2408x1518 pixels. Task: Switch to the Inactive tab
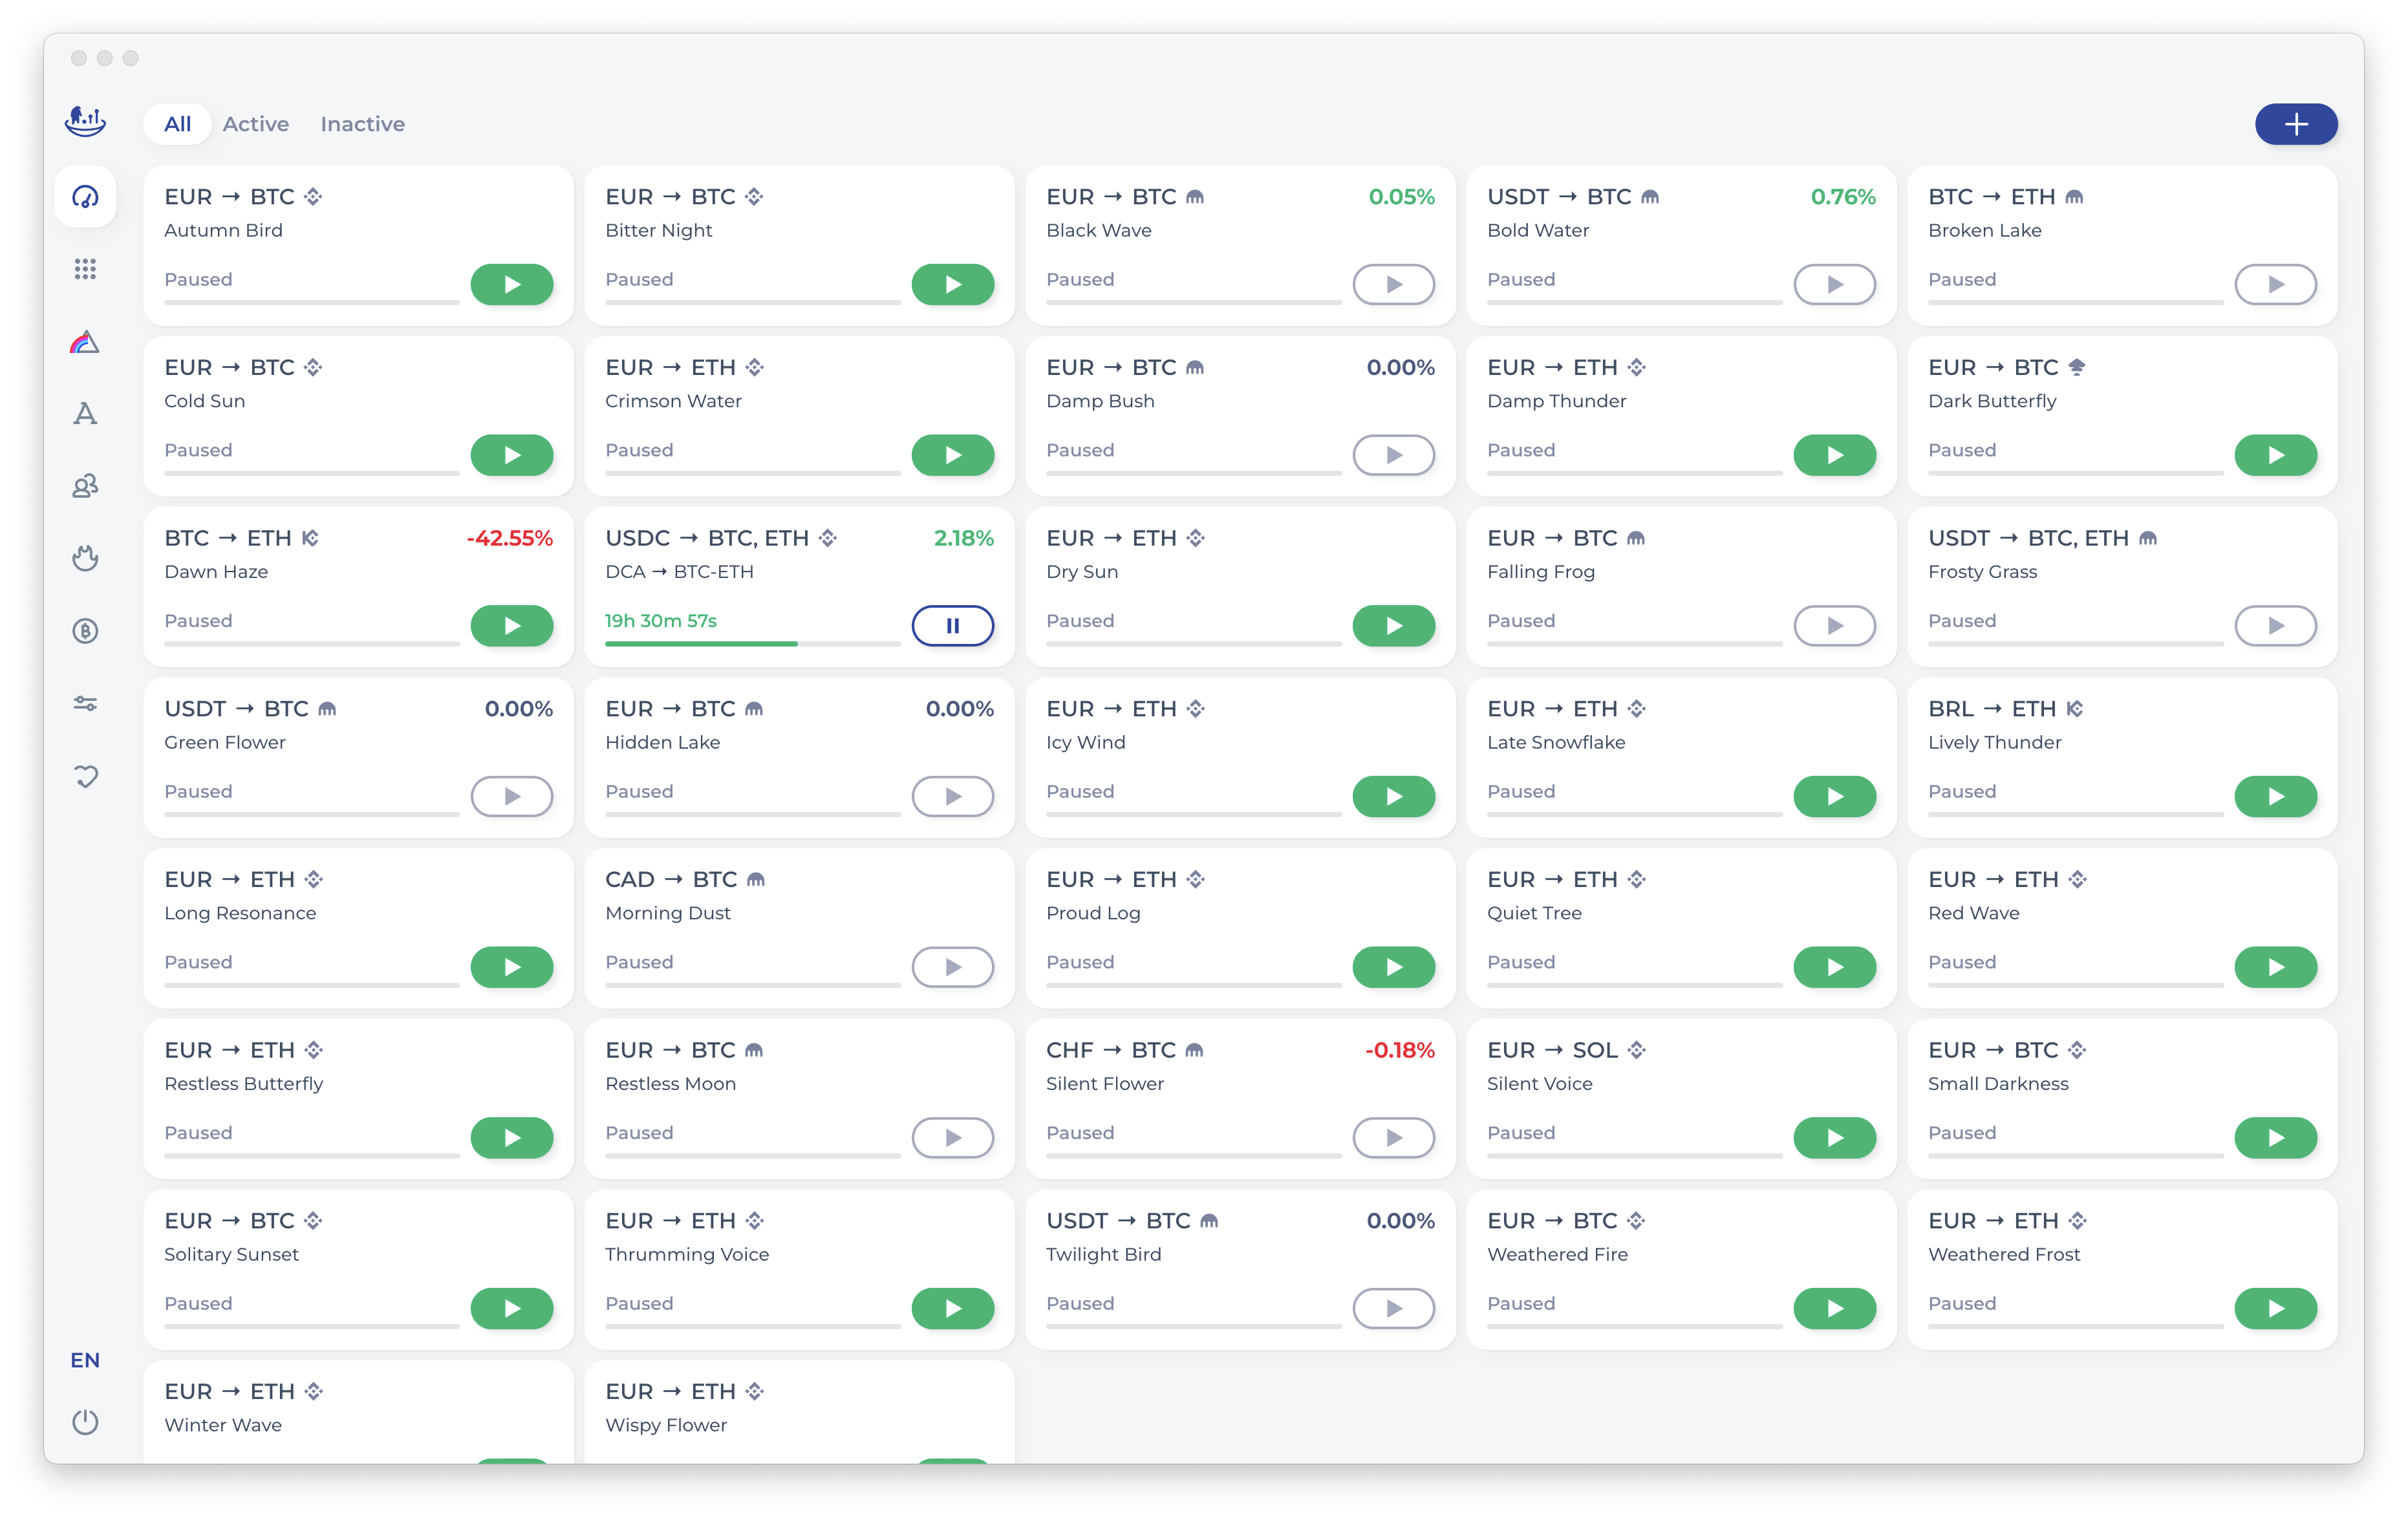pyautogui.click(x=362, y=124)
